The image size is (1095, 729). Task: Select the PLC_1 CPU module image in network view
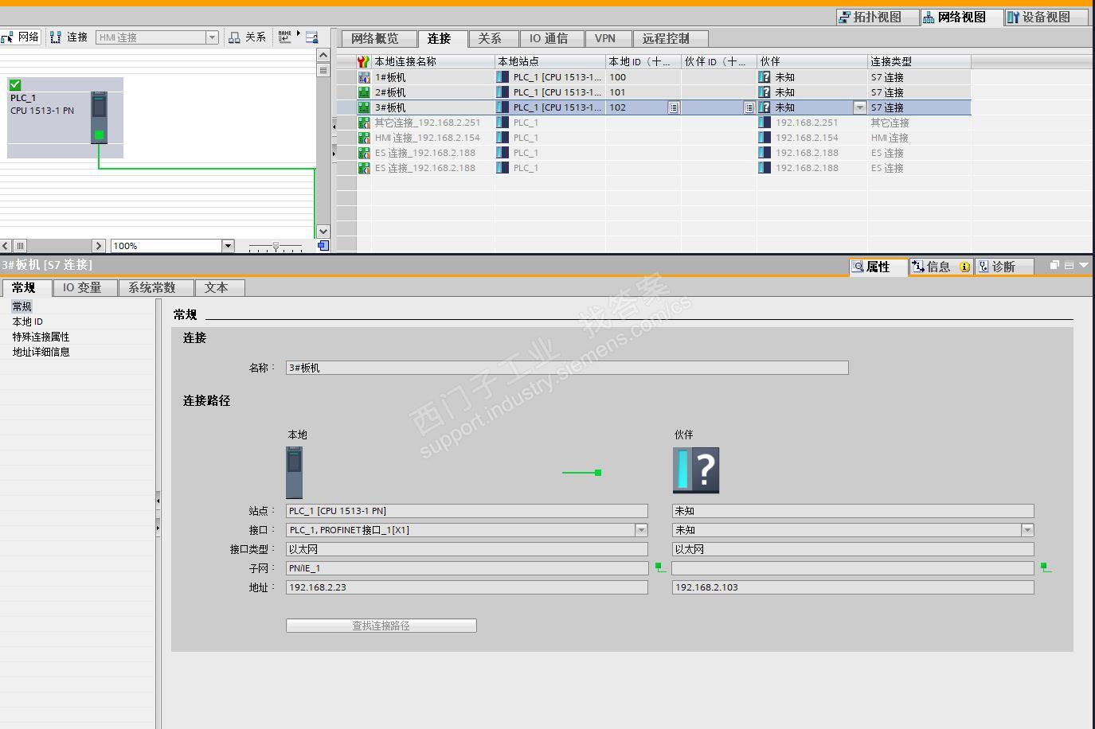[99, 117]
